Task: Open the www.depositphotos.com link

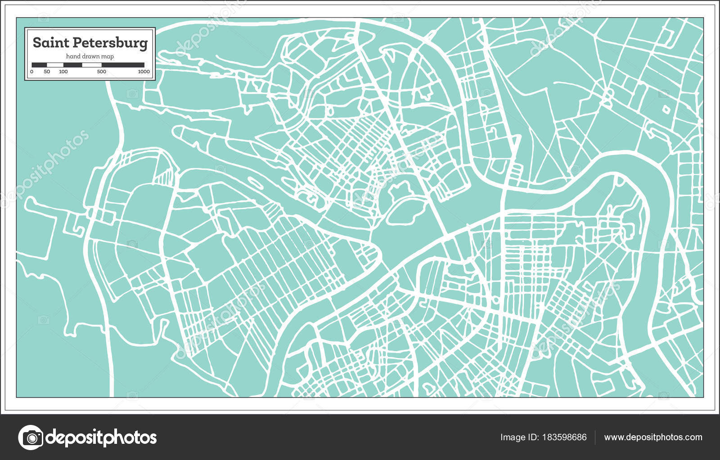Action: pyautogui.click(x=653, y=437)
